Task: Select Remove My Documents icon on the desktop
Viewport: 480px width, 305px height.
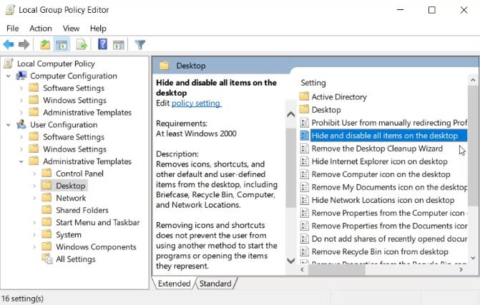Action: tap(389, 187)
